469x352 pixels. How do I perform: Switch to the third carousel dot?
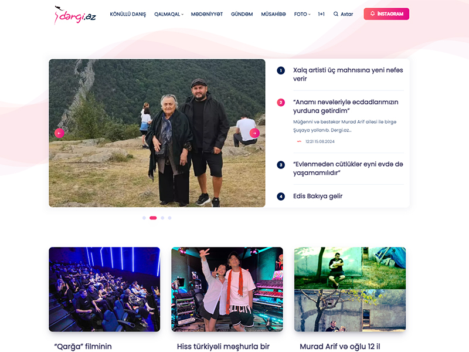(162, 218)
